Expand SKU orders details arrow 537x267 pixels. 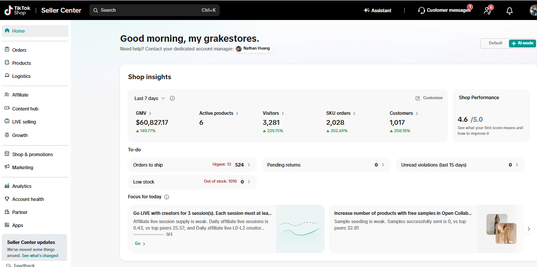354,113
